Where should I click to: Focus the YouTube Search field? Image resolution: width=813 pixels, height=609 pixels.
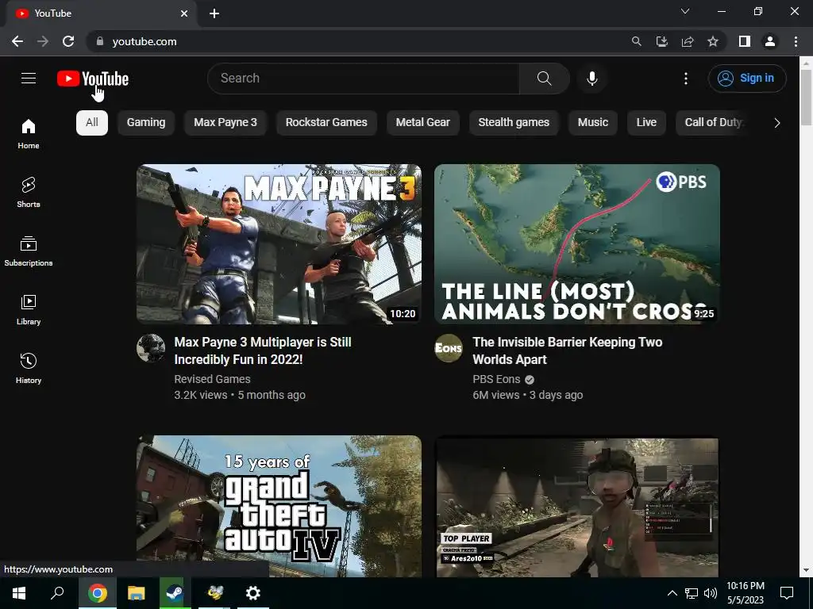click(363, 79)
